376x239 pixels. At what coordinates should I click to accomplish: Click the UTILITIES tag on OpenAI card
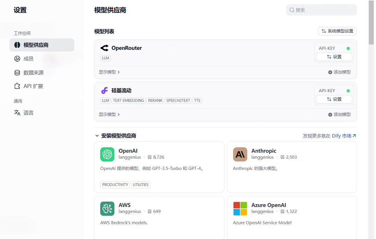tap(141, 185)
